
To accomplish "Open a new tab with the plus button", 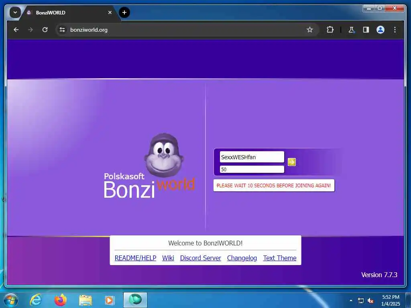I will coord(124,12).
